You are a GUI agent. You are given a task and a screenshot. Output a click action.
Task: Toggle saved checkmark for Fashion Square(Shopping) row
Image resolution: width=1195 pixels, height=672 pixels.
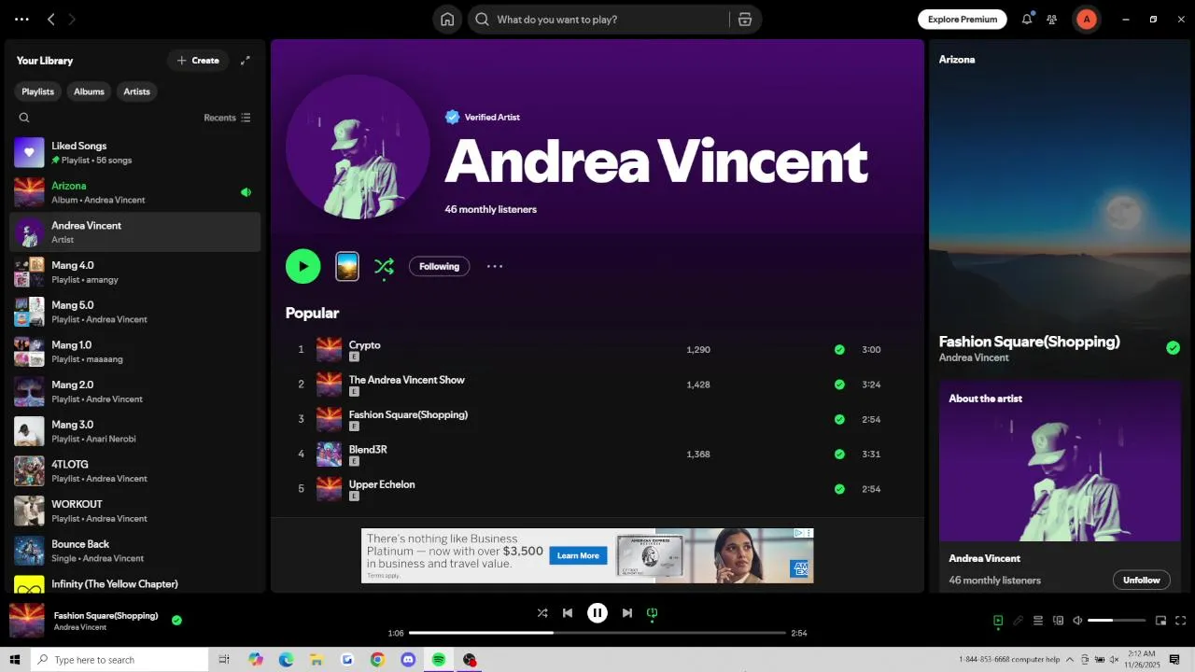[x=839, y=419]
